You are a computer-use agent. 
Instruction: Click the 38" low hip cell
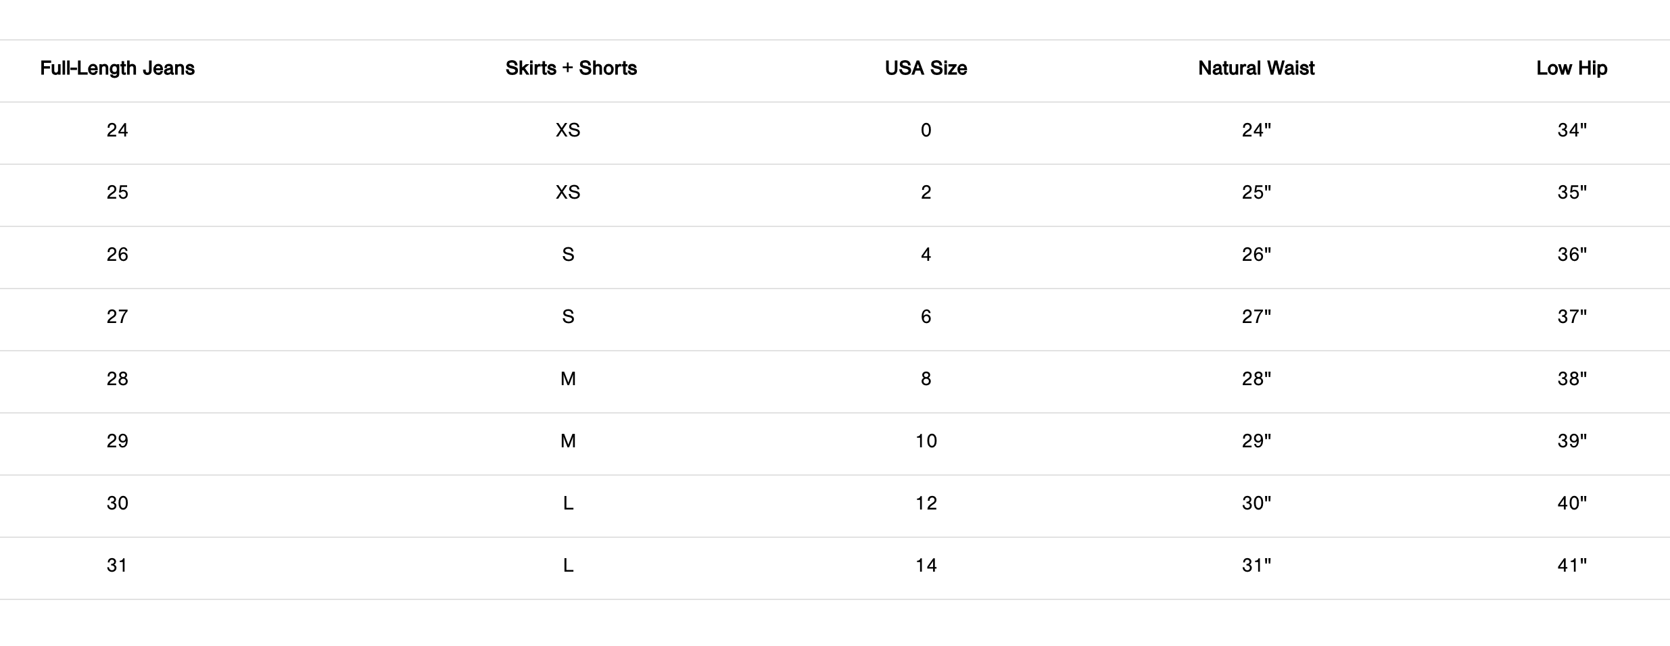(x=1572, y=379)
